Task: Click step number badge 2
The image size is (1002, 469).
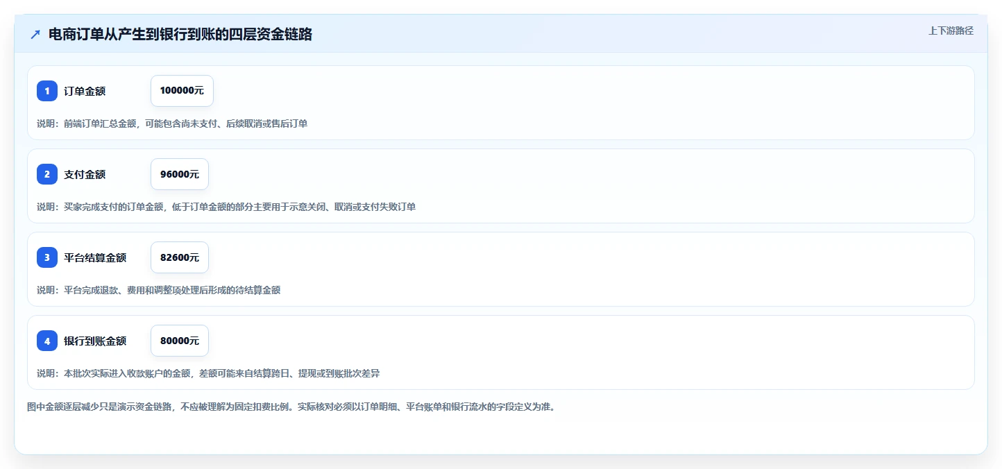Action: (x=47, y=174)
